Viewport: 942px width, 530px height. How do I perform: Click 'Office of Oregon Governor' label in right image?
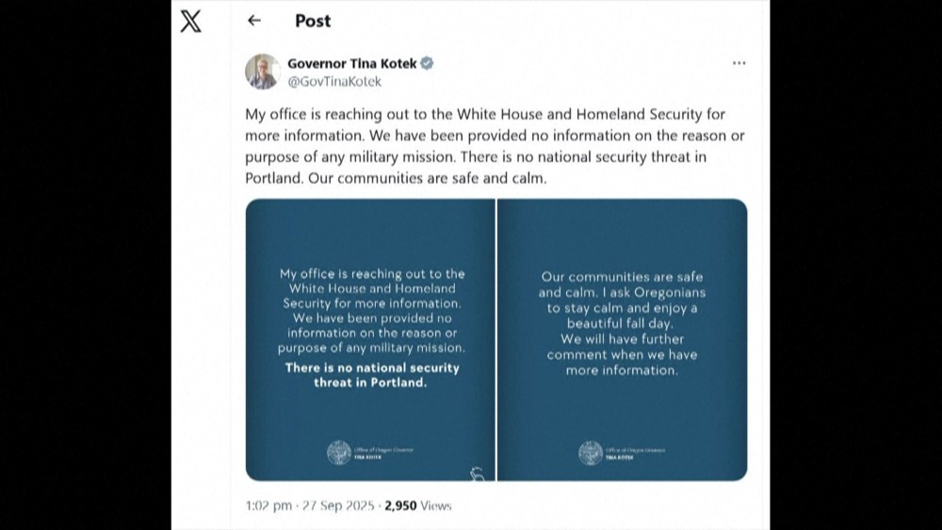tap(635, 450)
